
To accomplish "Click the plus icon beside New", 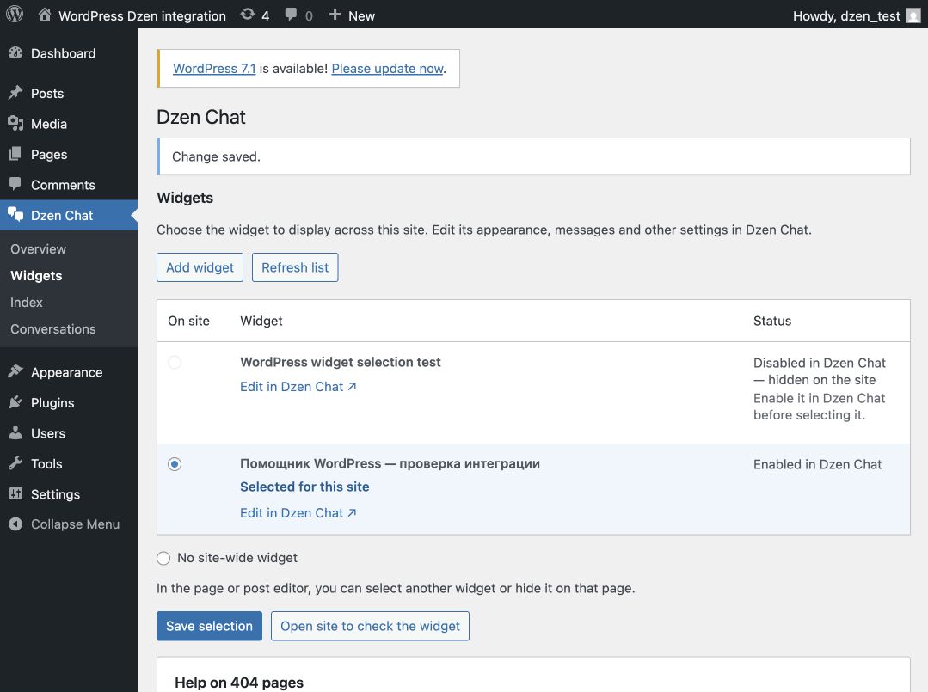I will click(335, 15).
